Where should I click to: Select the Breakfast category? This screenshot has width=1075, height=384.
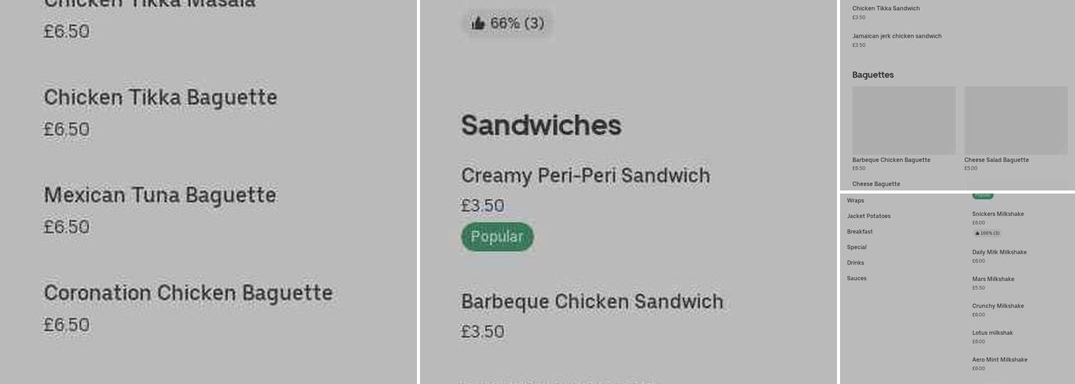pos(859,232)
